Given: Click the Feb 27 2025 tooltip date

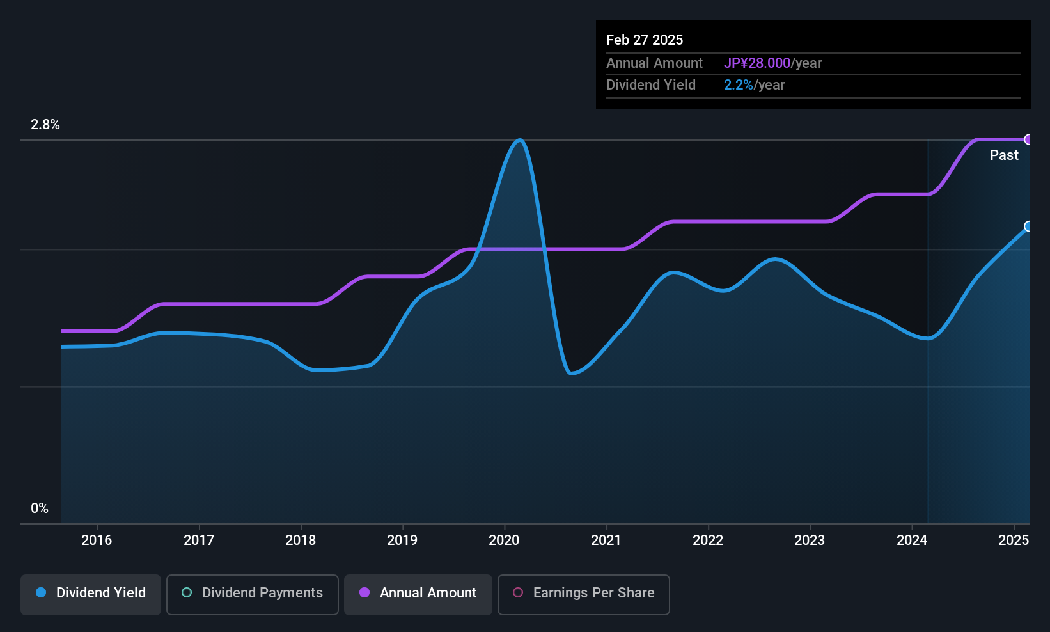Looking at the screenshot, I should (645, 40).
